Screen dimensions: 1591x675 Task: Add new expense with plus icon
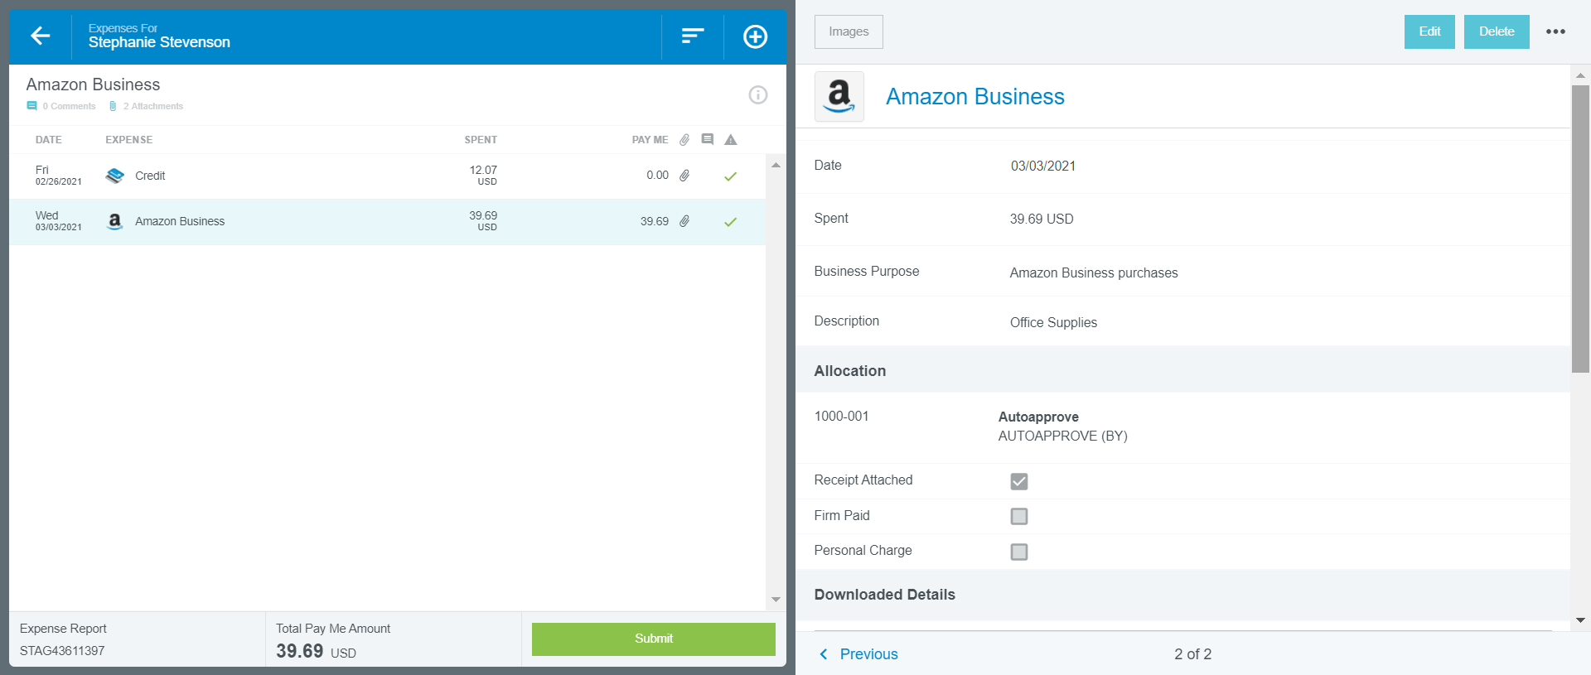755,36
